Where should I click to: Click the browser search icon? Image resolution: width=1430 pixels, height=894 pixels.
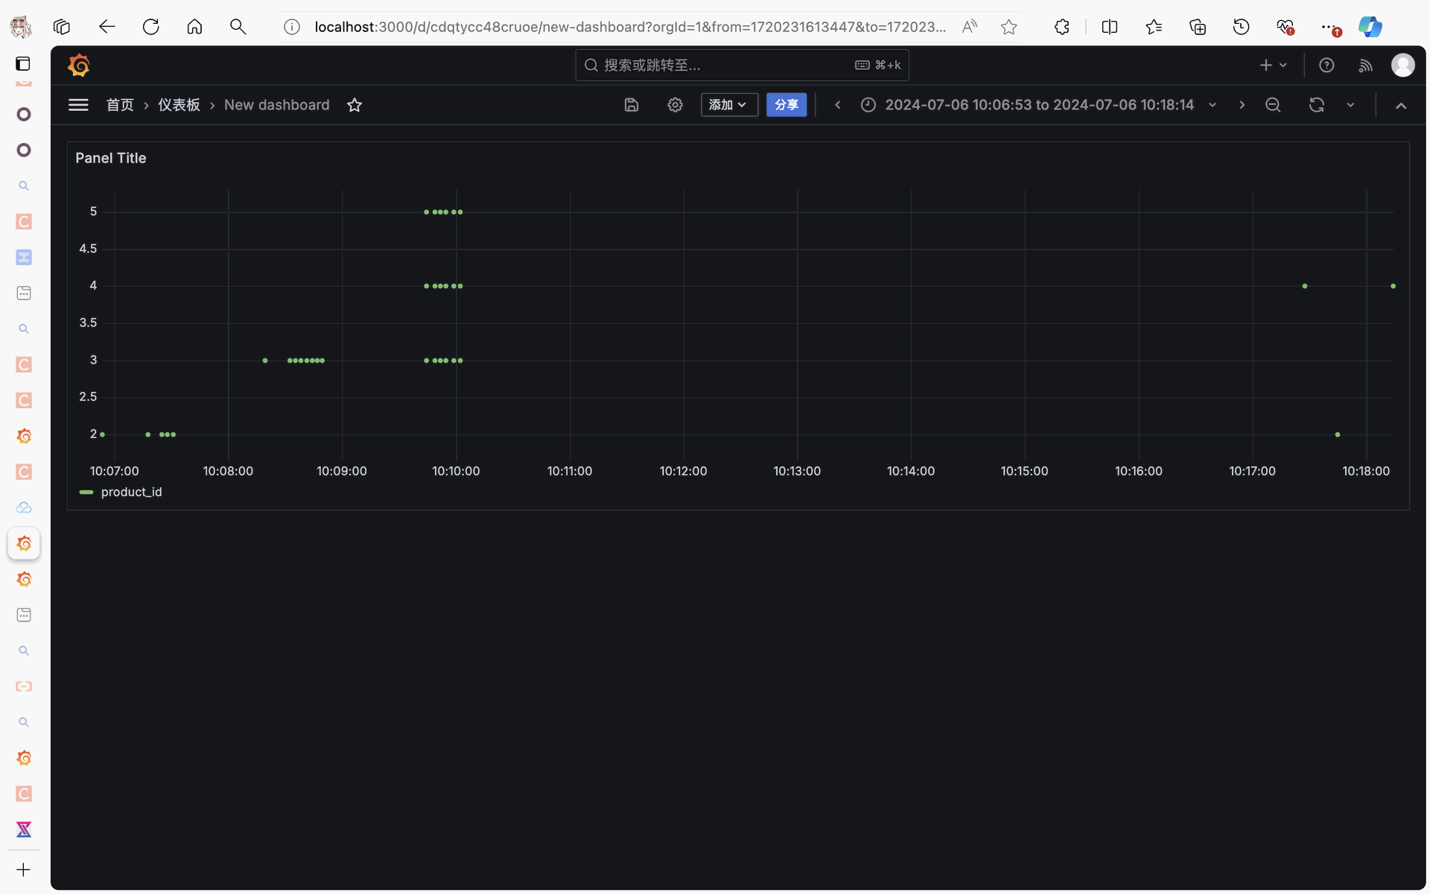pyautogui.click(x=238, y=27)
